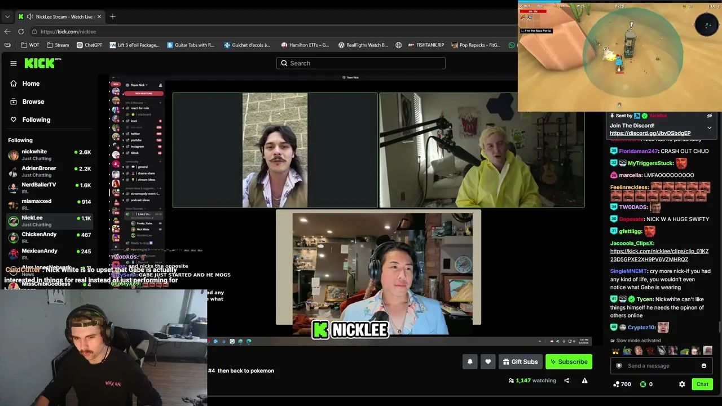Open the FISHTANK.RIP bookmark
722x406 pixels.
point(426,45)
